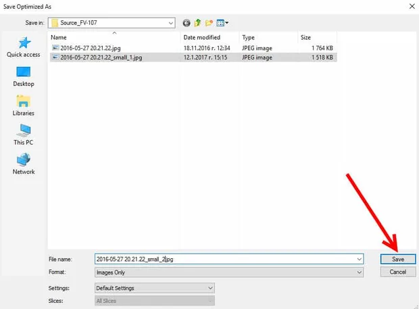Create a new folder icon
This screenshot has height=309, width=419.
coord(209,23)
